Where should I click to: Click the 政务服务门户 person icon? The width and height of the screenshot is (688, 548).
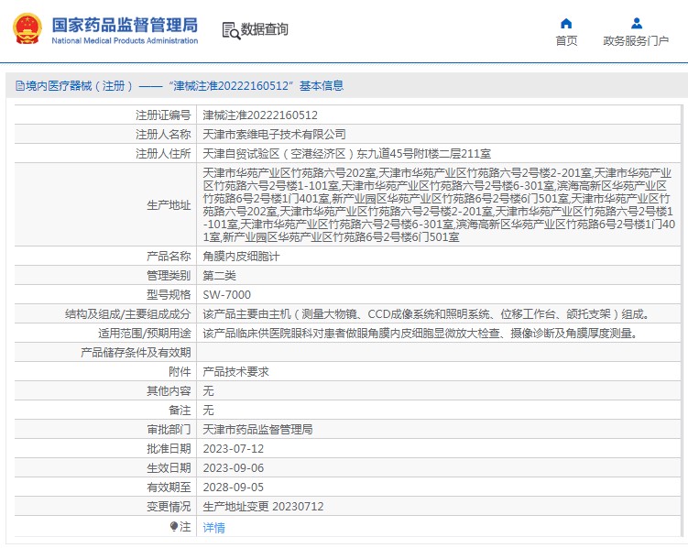point(636,23)
